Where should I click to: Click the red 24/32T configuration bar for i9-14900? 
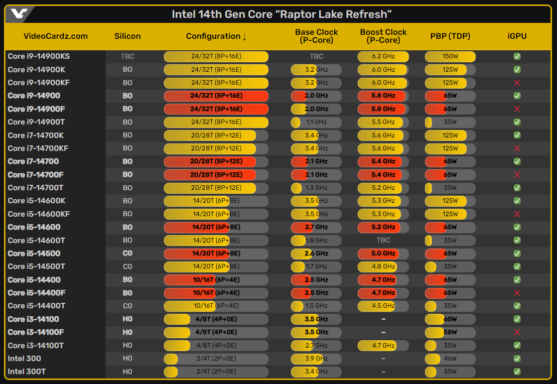(x=216, y=96)
